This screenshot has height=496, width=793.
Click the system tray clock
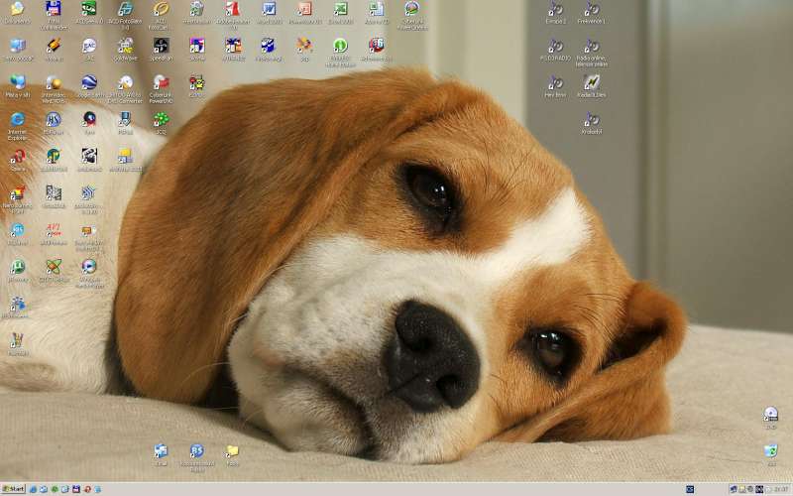point(780,489)
